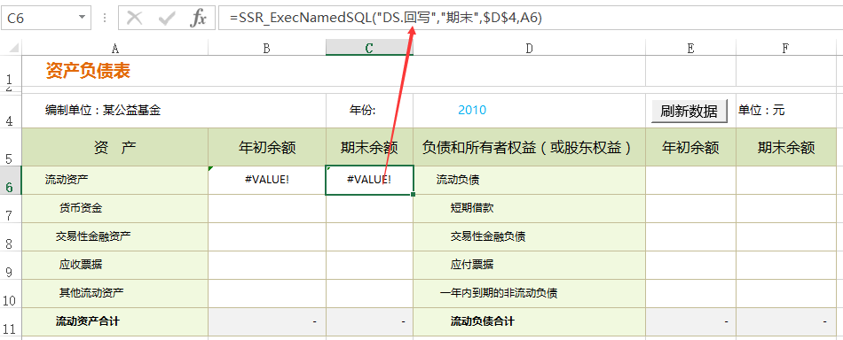This screenshot has height=340, width=843.
Task: Click the Select All corner triangle
Action: [x=11, y=49]
